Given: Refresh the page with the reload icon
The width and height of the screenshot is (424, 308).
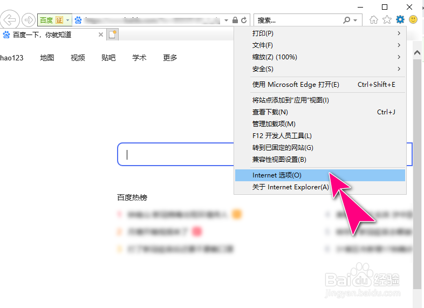Looking at the screenshot, I should point(244,20).
